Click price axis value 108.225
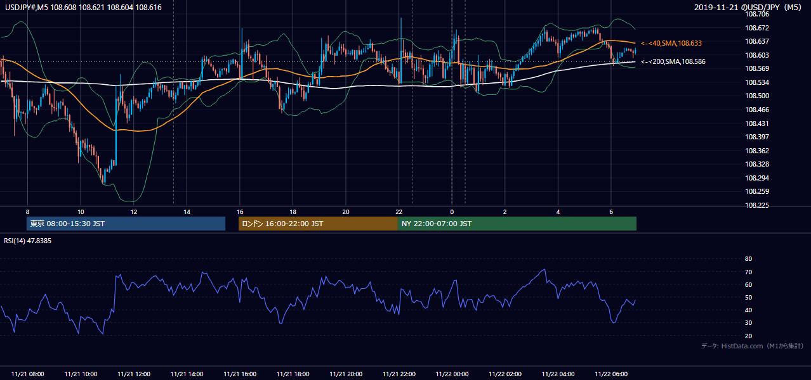This screenshot has height=380, width=811. (x=756, y=205)
